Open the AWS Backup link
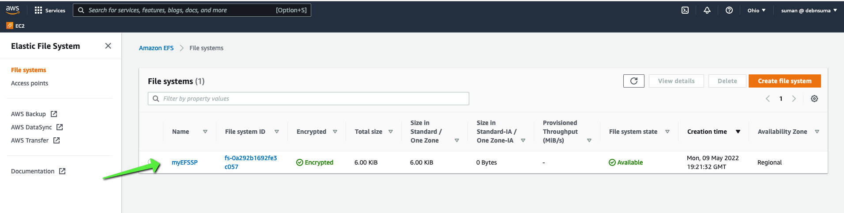Viewport: 844px width, 213px height. [28, 114]
